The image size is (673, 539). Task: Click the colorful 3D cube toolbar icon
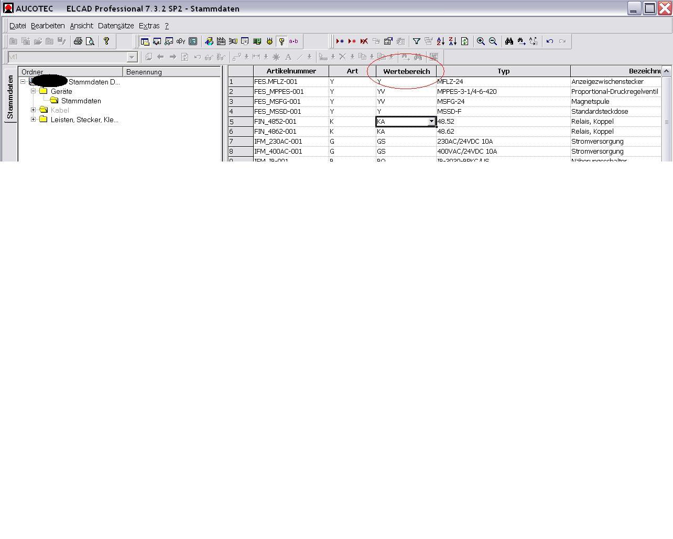(x=209, y=41)
